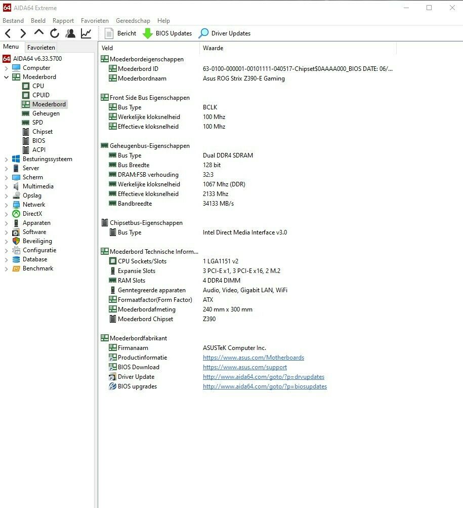Click the Database stack icon
463x508 pixels.
(x=16, y=259)
